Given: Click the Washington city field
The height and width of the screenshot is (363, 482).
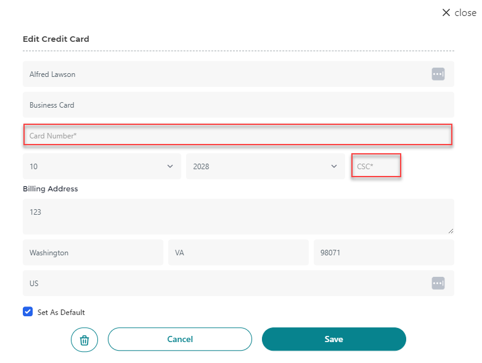Looking at the screenshot, I should click(92, 252).
